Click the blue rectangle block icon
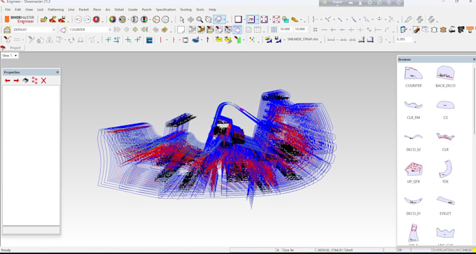 149,40
